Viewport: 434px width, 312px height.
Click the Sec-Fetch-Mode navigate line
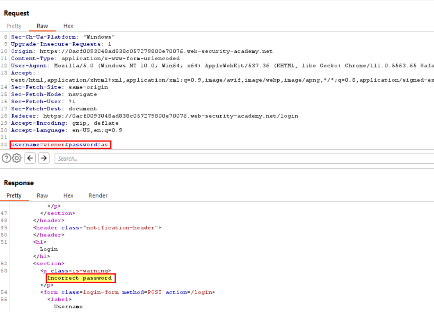coord(54,94)
